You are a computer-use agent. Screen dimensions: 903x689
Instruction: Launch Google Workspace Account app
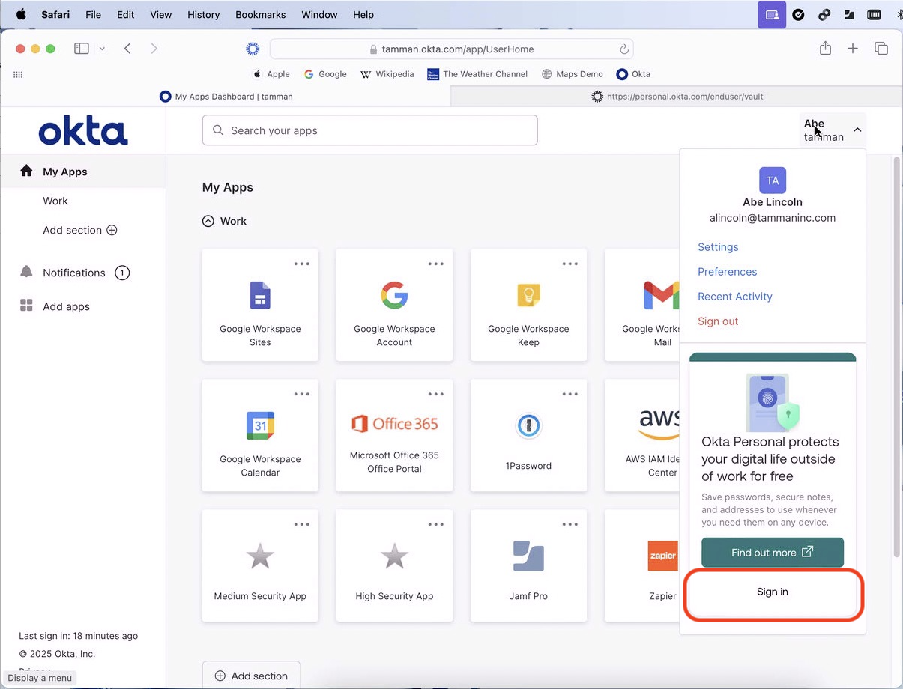click(394, 305)
